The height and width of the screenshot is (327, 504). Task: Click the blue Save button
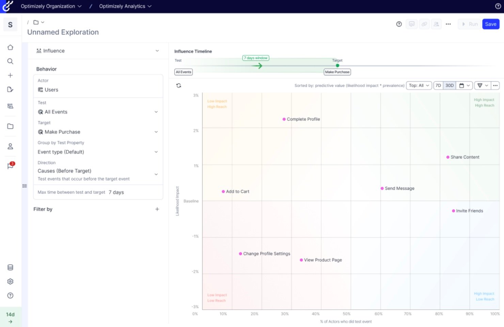(490, 24)
